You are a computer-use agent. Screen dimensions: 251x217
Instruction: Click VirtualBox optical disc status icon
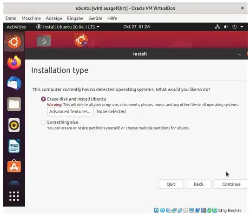click(x=162, y=210)
